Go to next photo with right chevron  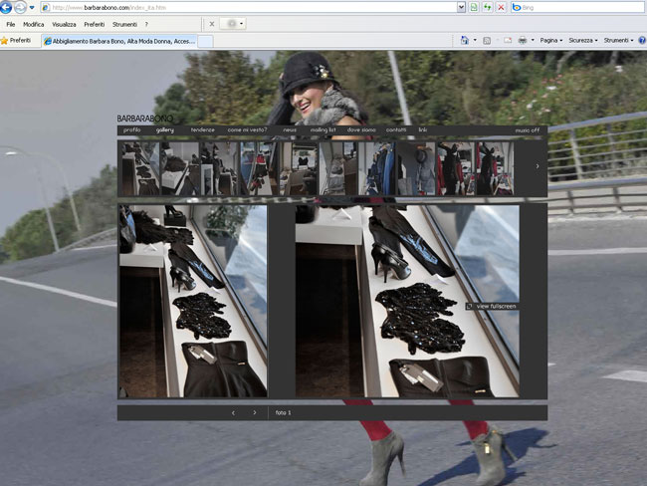255,412
